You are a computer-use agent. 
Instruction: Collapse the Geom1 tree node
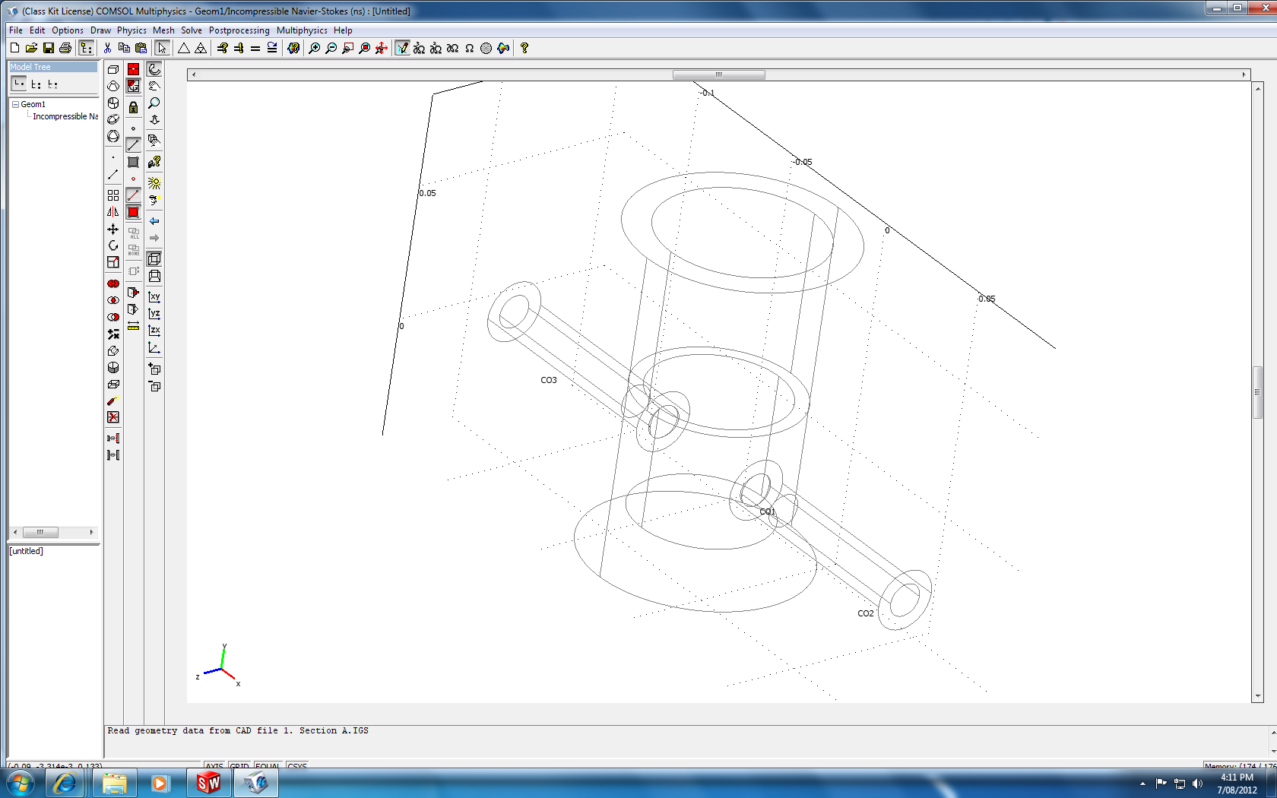coord(15,104)
